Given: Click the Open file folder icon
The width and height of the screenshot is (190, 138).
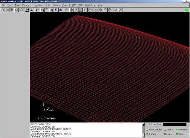Looking at the screenshot, I should [x=7, y=10].
